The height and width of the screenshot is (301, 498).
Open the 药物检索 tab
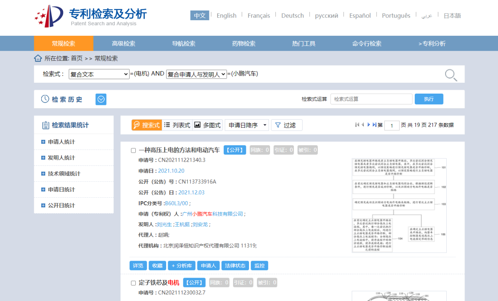[244, 43]
